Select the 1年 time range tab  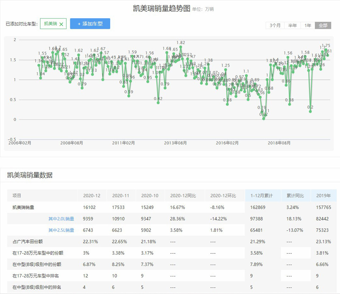click(308, 25)
